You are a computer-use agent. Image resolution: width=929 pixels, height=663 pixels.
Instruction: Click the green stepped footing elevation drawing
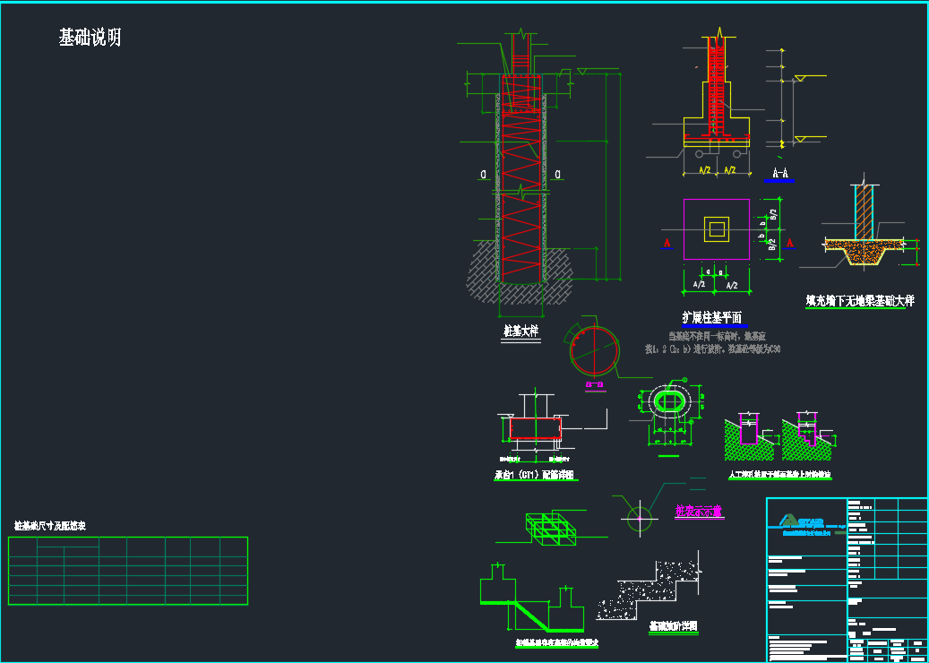click(x=532, y=596)
